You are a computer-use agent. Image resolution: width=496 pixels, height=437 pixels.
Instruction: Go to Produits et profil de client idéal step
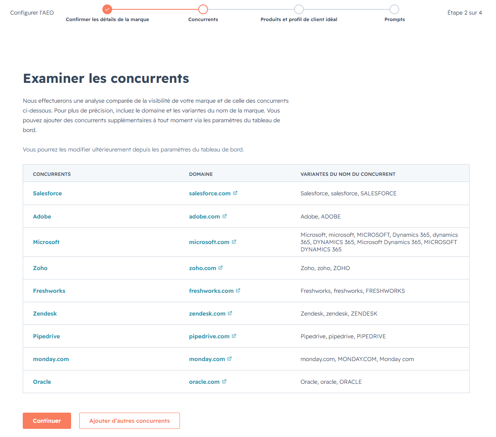pos(299,9)
